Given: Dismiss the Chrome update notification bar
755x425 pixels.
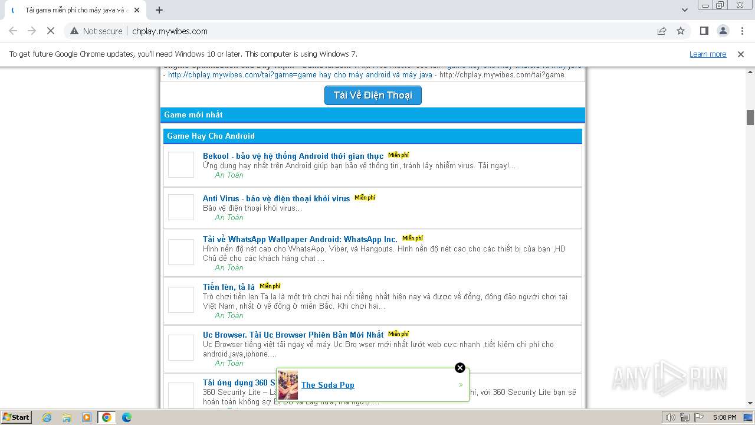Looking at the screenshot, I should pos(741,54).
